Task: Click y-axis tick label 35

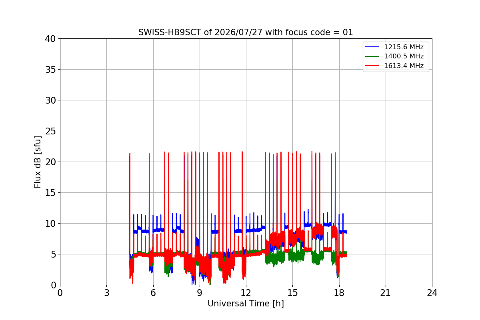Action: (x=50, y=70)
